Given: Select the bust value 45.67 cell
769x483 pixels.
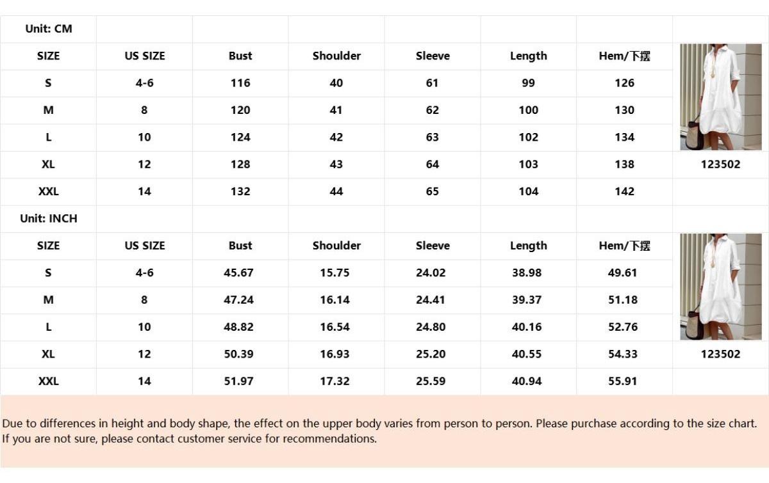Looking at the screenshot, I should click(238, 273).
